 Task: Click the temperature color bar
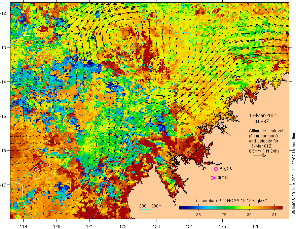tap(231, 207)
